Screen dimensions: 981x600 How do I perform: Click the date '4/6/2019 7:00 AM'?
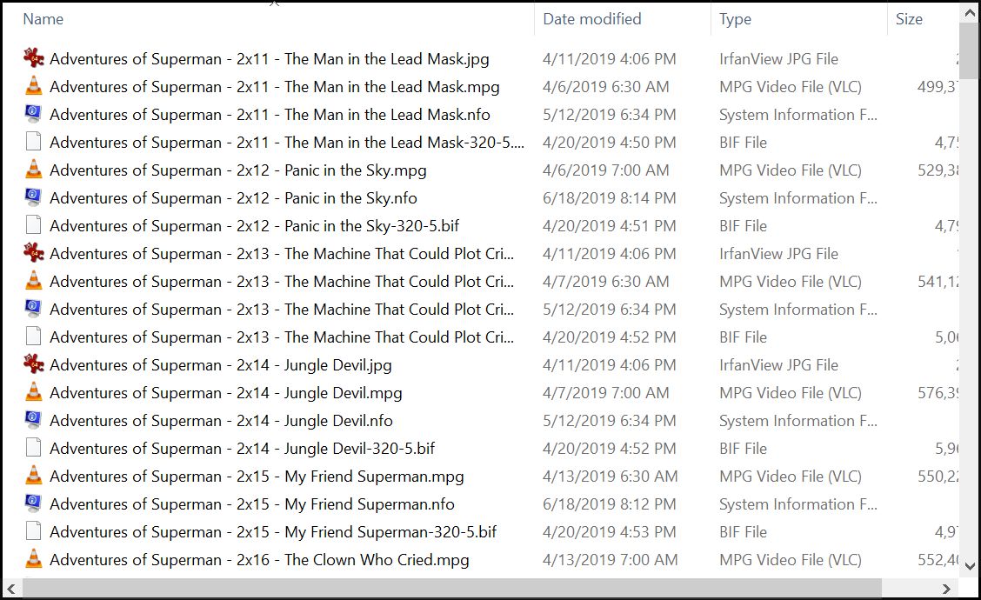pos(605,170)
